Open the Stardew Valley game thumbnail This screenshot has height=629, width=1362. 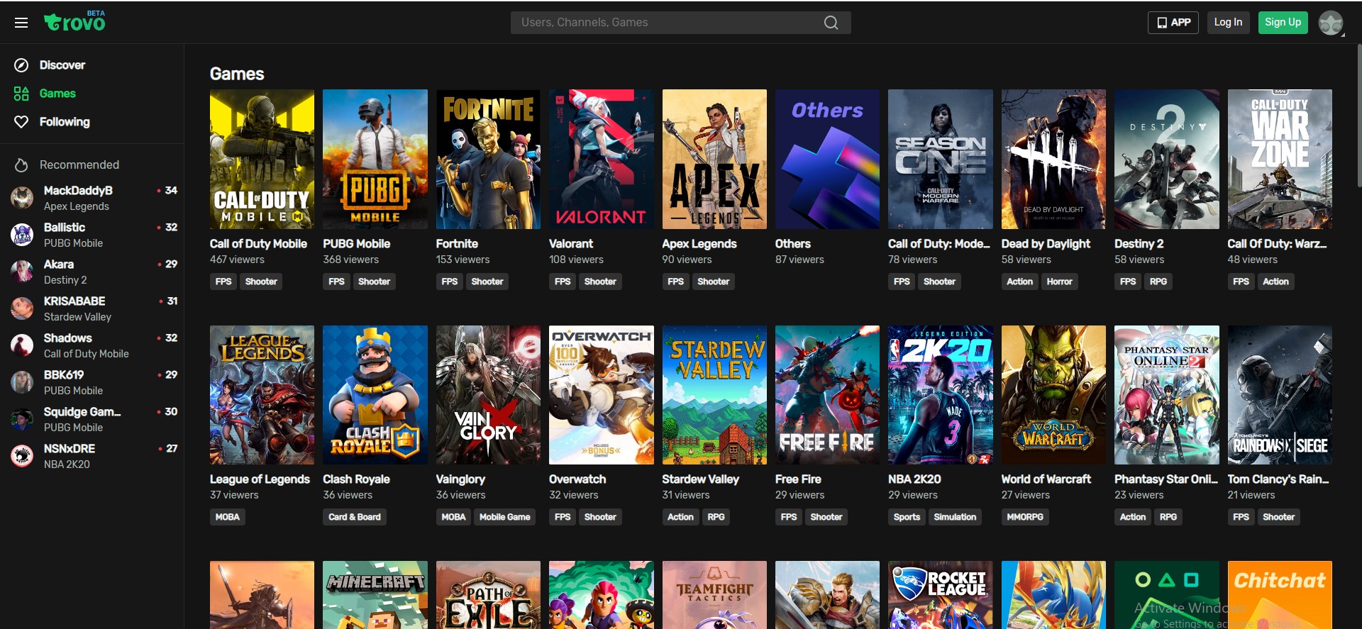tap(714, 395)
